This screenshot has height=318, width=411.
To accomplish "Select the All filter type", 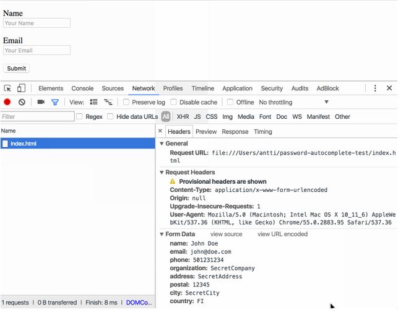I will click(166, 116).
